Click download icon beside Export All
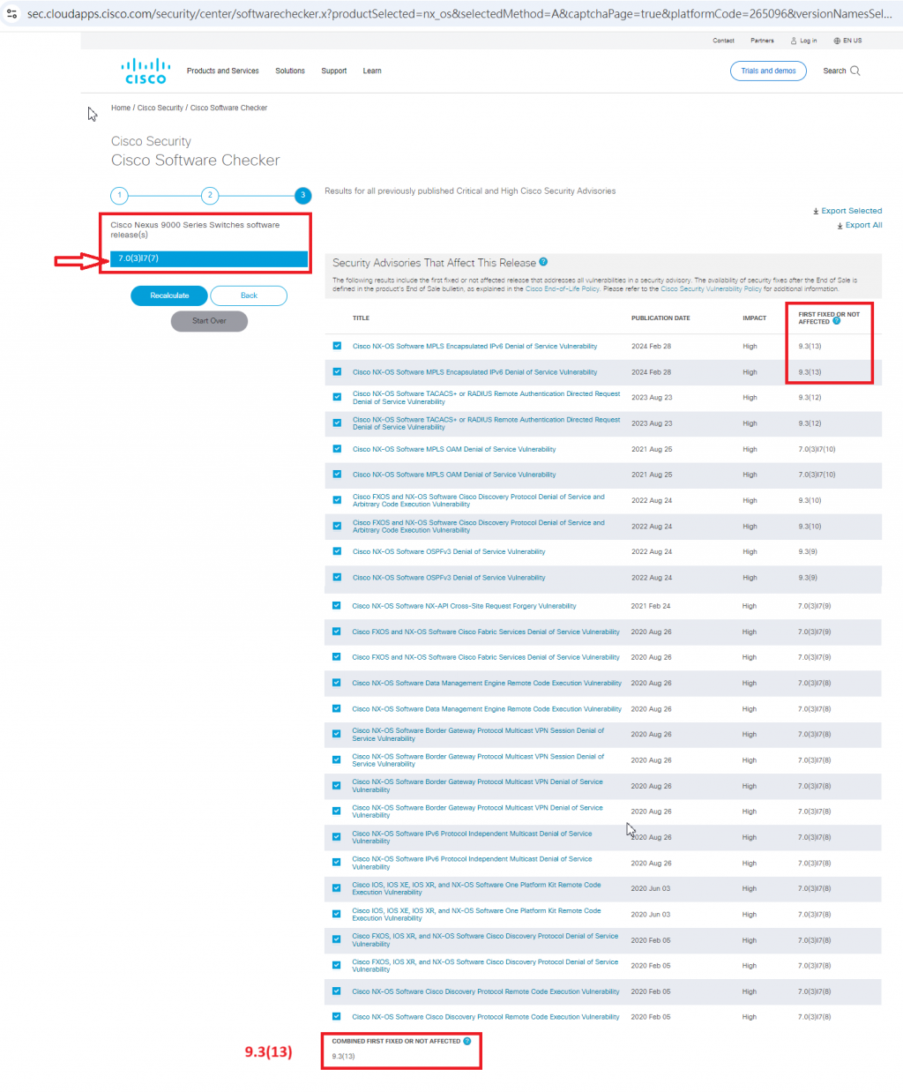Viewport: 903px width, 1092px height. click(840, 226)
